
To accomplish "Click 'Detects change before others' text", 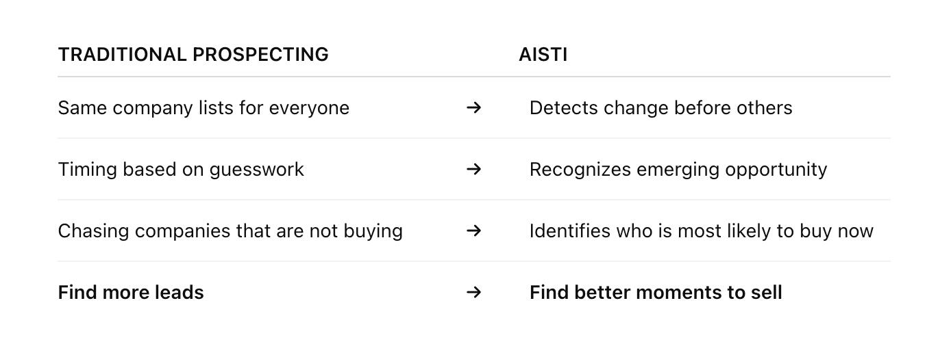I will pos(660,108).
